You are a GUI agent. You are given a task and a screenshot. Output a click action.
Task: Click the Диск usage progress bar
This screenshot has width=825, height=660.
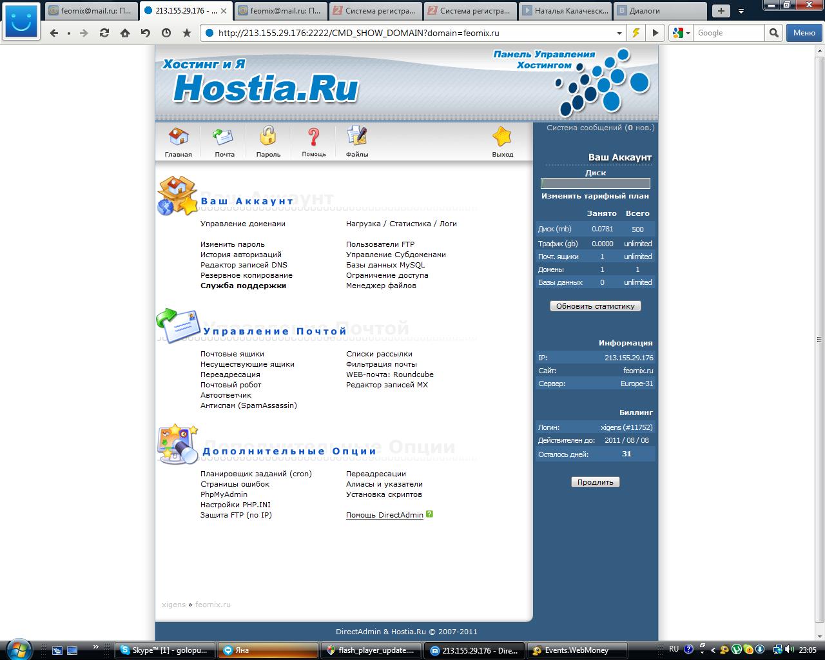(x=595, y=183)
